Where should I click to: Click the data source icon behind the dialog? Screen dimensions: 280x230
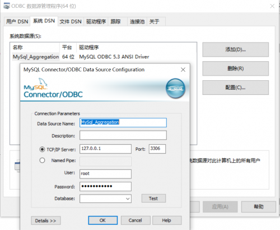pos(17,166)
